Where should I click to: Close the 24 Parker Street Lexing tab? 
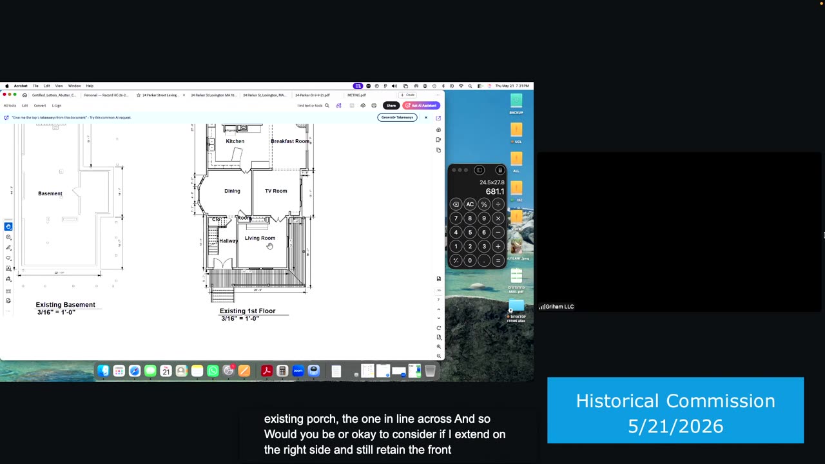184,95
